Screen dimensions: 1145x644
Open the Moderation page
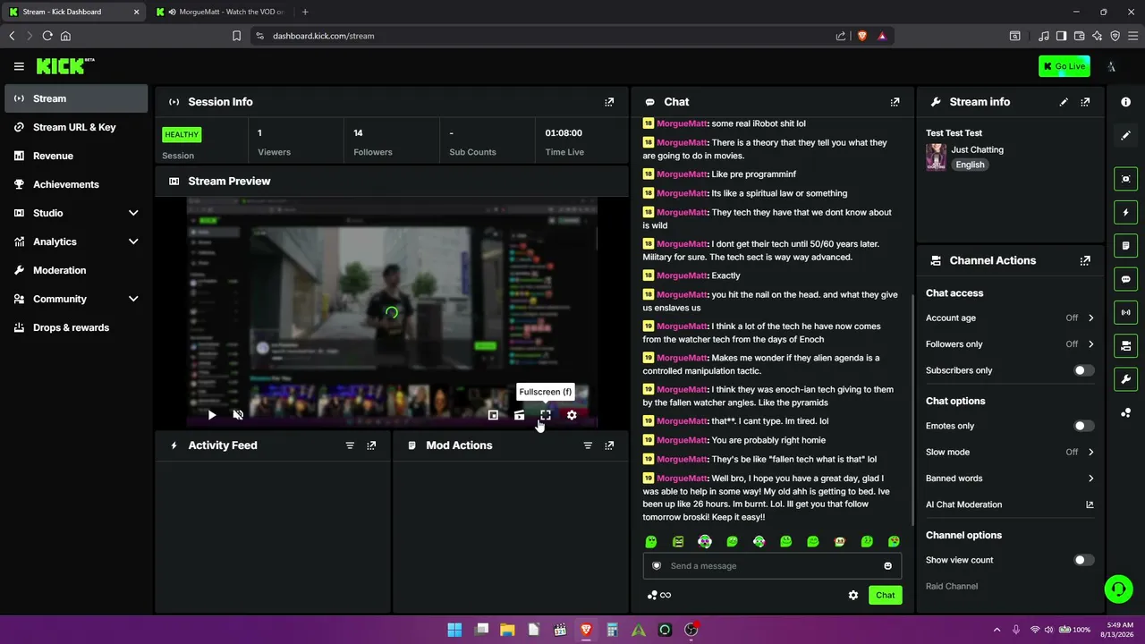click(x=76, y=270)
